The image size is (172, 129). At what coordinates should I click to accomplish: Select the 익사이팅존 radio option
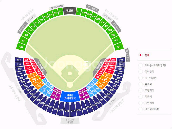(140, 78)
